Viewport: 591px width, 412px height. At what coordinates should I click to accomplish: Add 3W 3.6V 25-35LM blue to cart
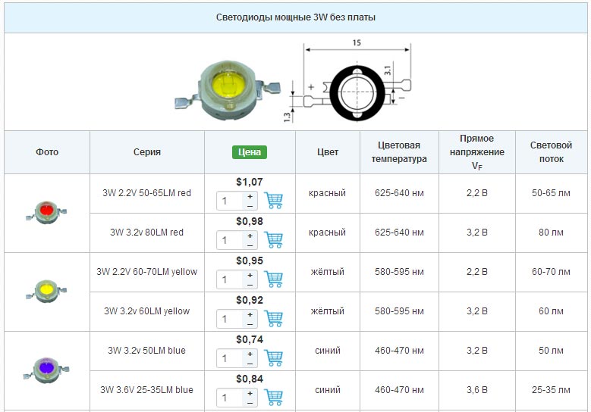click(x=273, y=398)
